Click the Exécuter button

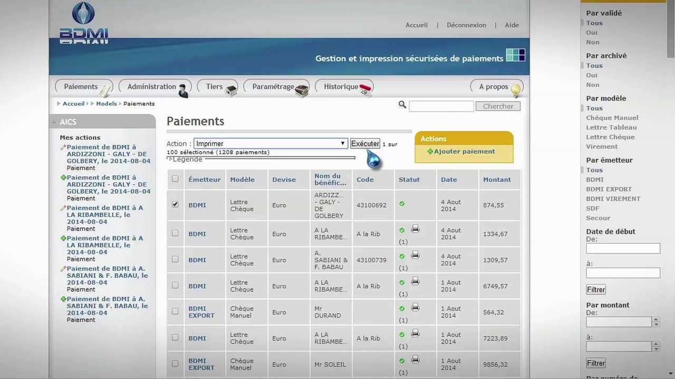pyautogui.click(x=365, y=144)
